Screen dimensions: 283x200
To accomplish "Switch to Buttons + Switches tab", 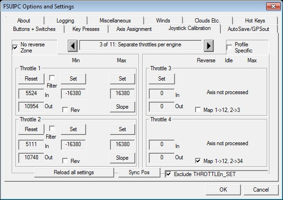I will pyautogui.click(x=34, y=29).
